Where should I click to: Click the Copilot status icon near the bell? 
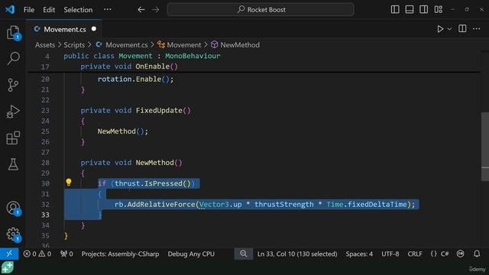point(460,254)
